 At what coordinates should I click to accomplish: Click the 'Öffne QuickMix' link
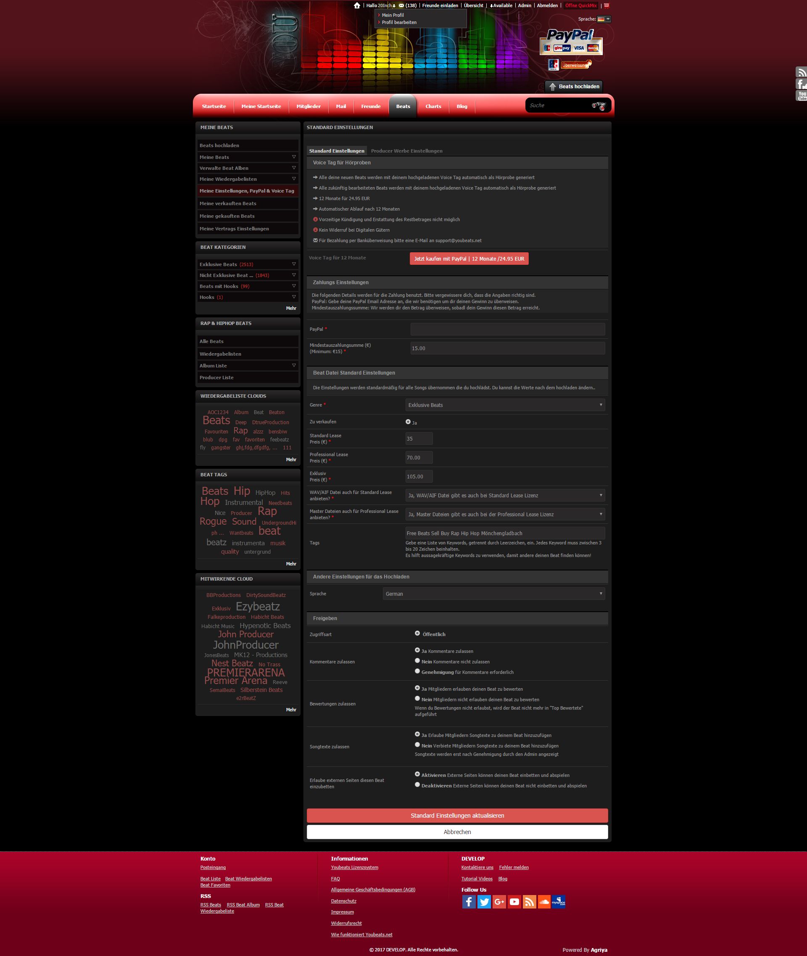pyautogui.click(x=581, y=5)
